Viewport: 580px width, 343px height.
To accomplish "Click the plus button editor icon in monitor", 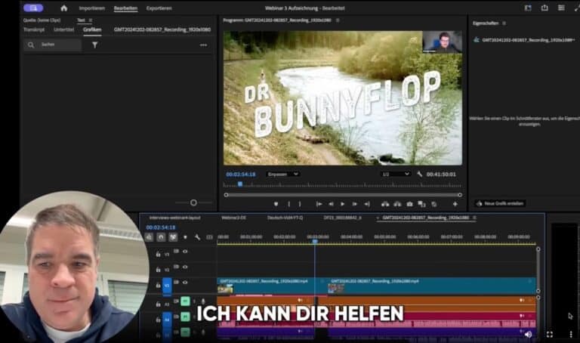I will click(455, 204).
